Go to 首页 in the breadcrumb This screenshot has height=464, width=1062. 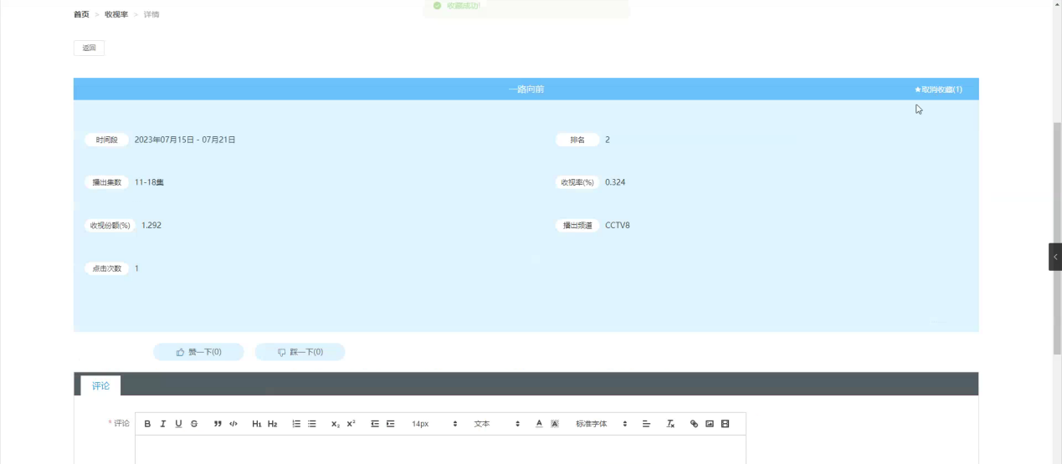click(81, 15)
